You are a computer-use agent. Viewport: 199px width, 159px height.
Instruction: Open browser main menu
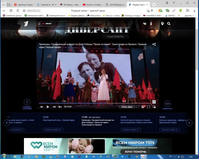coord(174,3)
